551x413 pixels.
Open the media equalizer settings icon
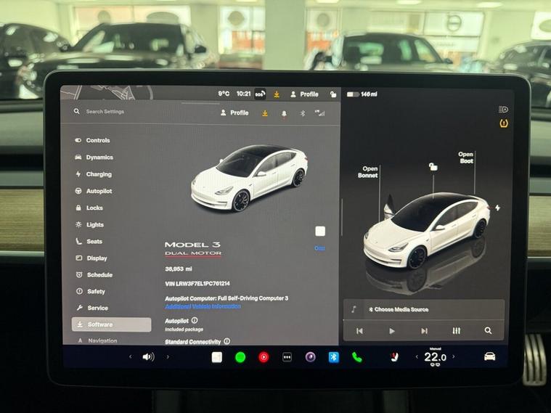pos(456,331)
